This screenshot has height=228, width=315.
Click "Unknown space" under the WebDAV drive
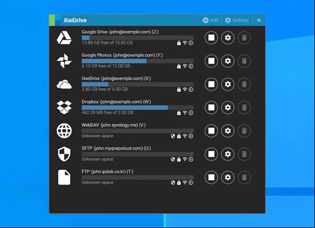(x=97, y=136)
